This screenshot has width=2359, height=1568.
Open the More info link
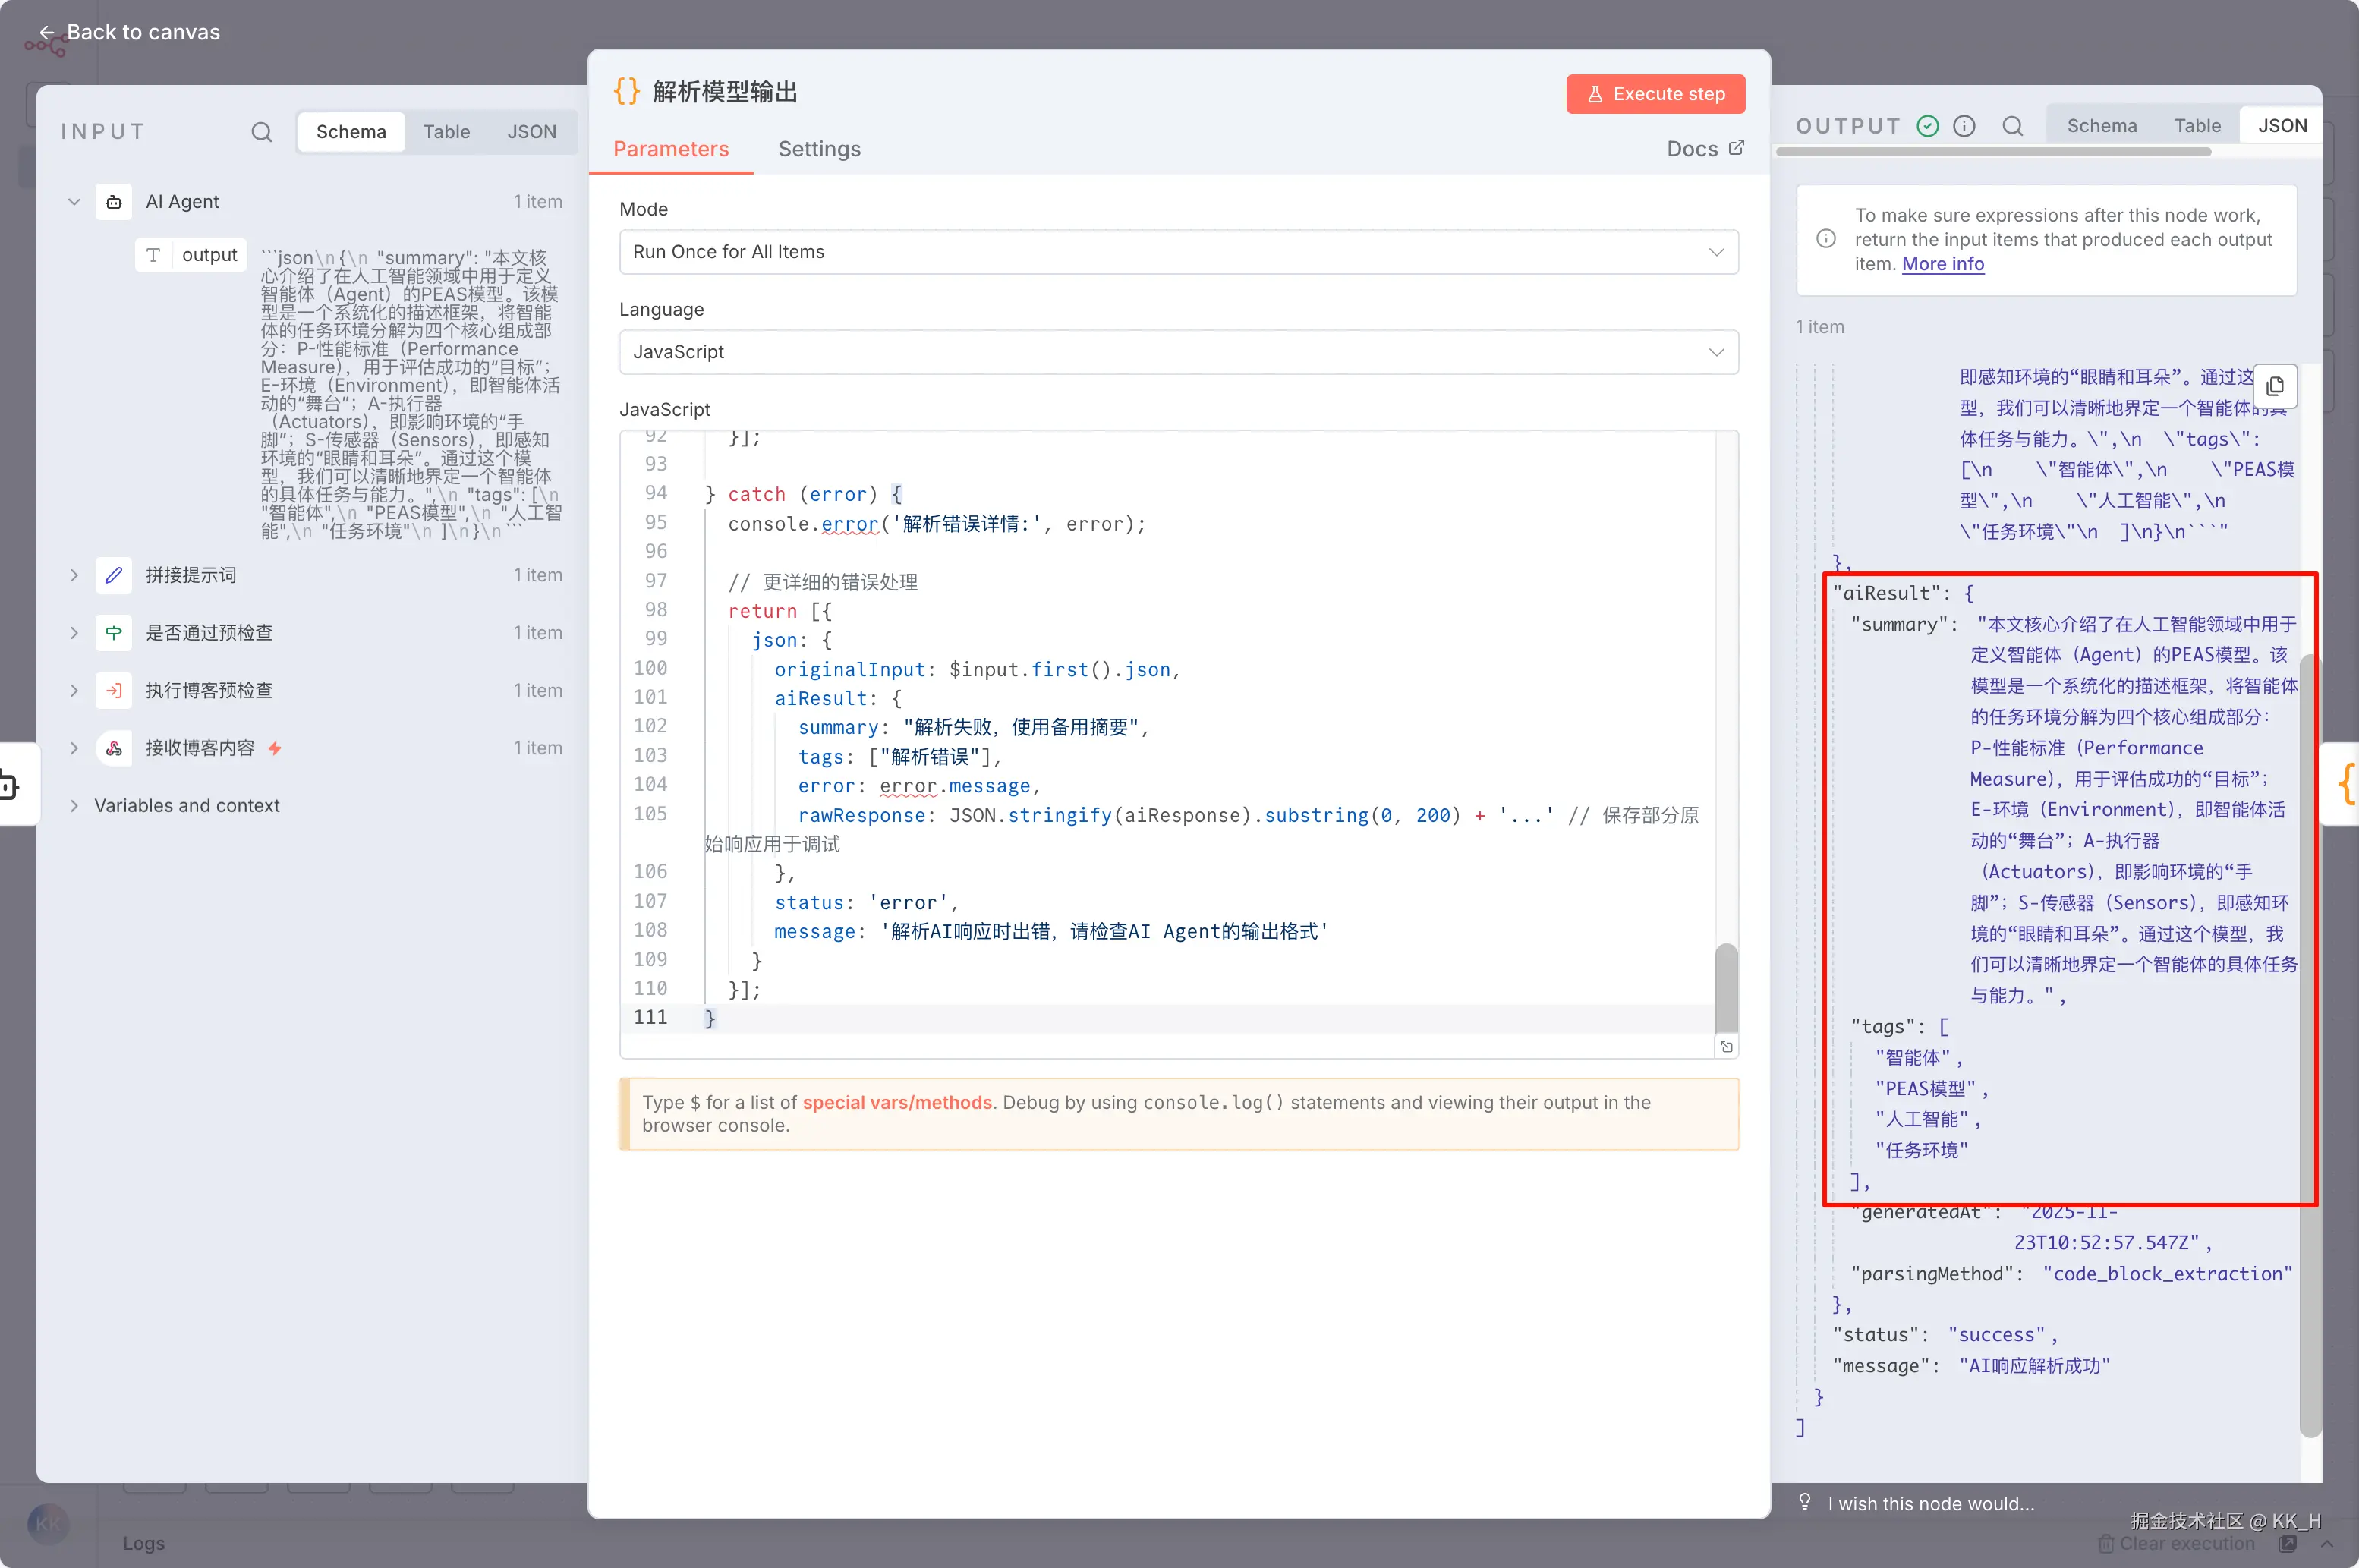[x=1942, y=264]
